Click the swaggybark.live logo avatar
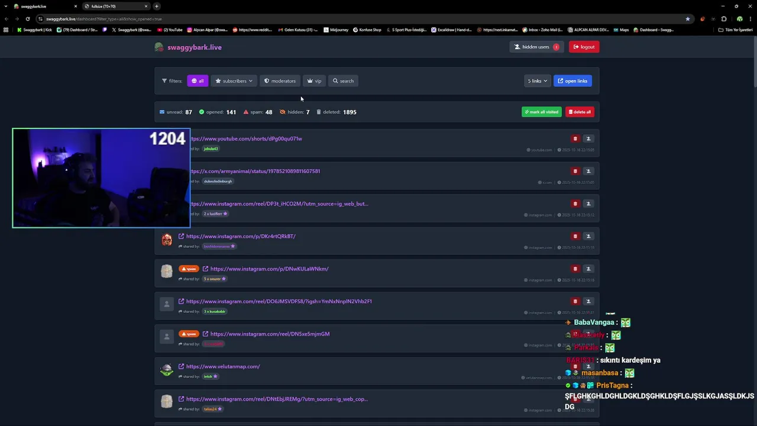The width and height of the screenshot is (757, 426). (159, 47)
